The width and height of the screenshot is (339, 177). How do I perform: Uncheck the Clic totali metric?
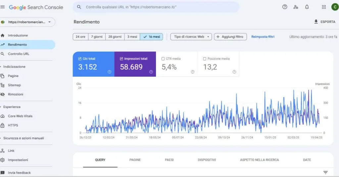(80, 59)
